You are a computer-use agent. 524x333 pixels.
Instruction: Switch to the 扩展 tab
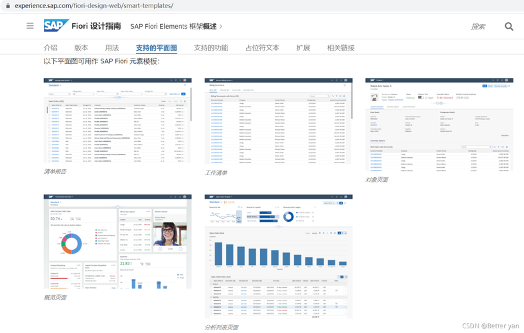(x=303, y=48)
